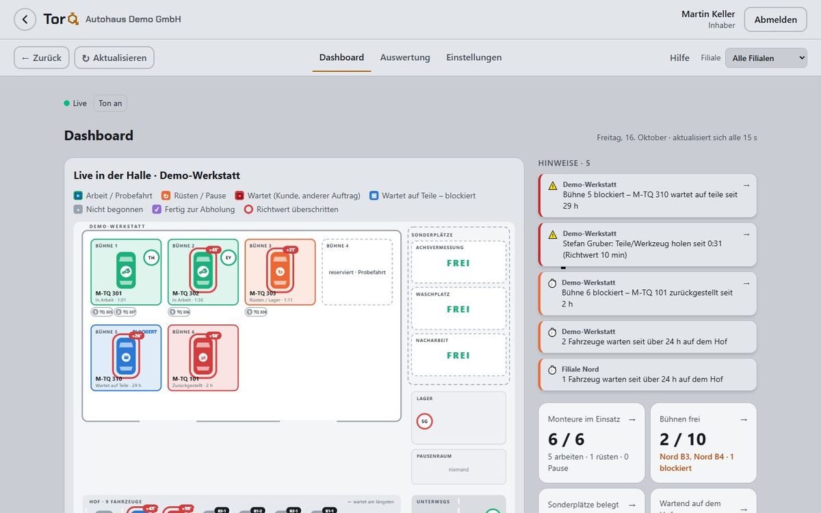Click the round back chevron icon beside TorQ logo
The width and height of the screenshot is (821, 513).
pos(25,19)
